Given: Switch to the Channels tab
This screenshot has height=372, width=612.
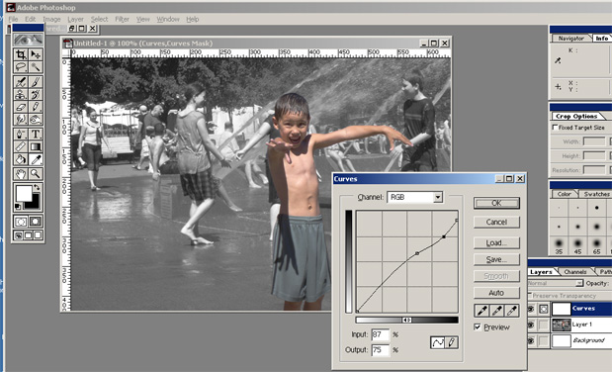Looking at the screenshot, I should pyautogui.click(x=575, y=271).
